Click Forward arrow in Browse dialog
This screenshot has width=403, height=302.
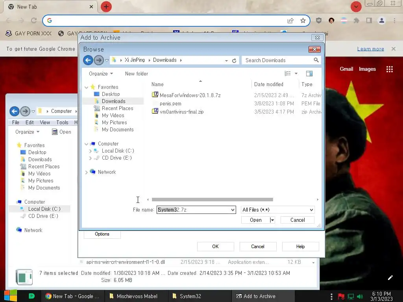point(99,60)
